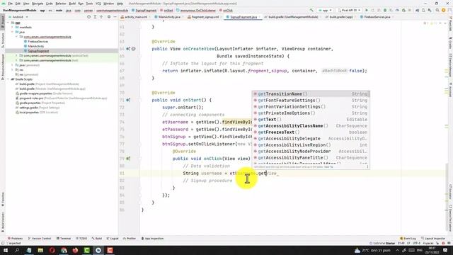Open the App Inspection tool window
Screen dimensions: 453x255
(153, 239)
